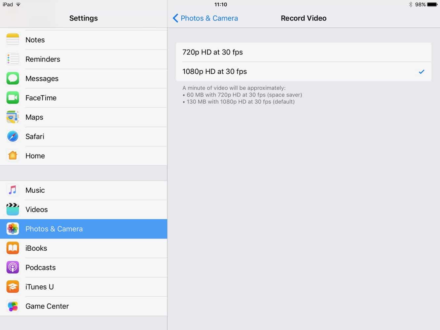440x330 pixels.
Task: Tap the Photos pinwheel icon
Action: point(13,229)
